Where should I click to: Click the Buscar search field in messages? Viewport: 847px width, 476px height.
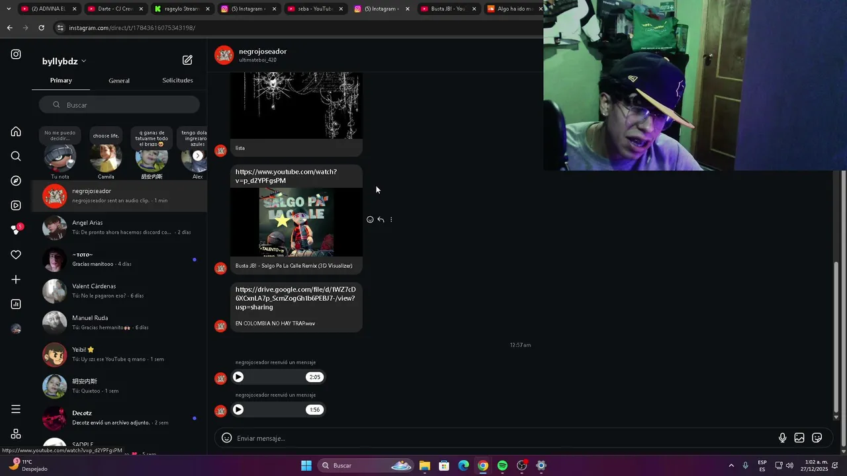[x=119, y=104]
